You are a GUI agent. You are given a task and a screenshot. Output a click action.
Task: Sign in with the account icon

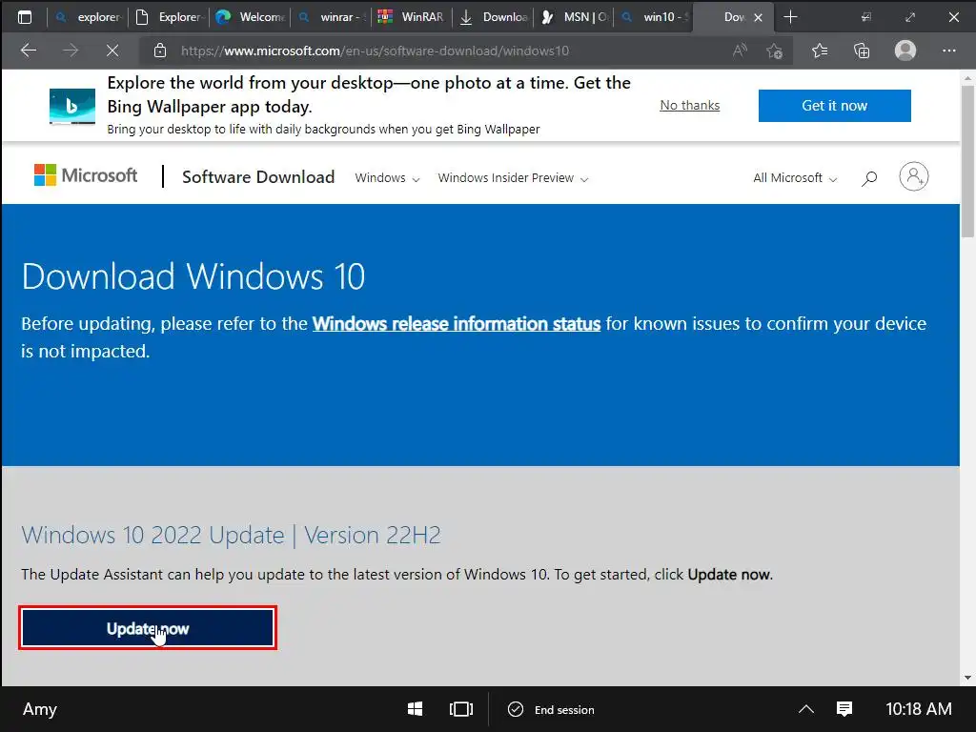pos(913,176)
